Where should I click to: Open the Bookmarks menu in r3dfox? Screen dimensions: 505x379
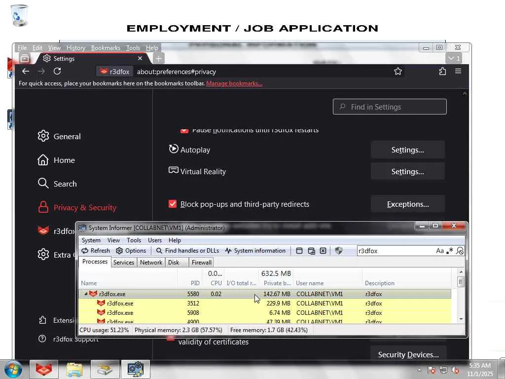coord(106,48)
